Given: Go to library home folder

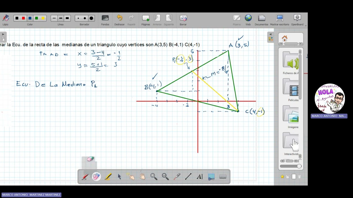Looking at the screenshot, I should point(285,38).
